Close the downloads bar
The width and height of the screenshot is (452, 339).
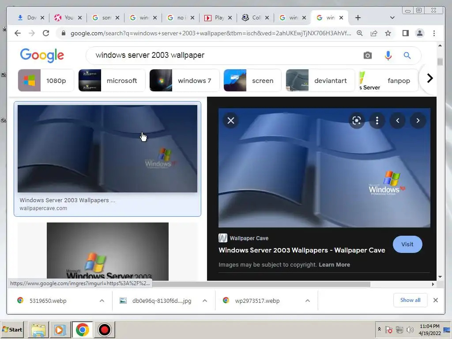436,300
